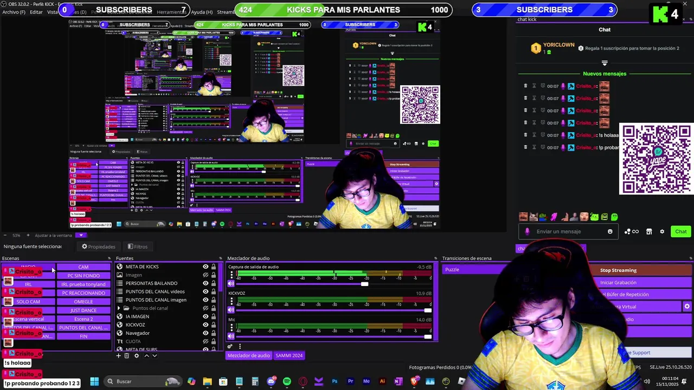Open options menu for Mic channel
The height and width of the screenshot is (390, 694).
tap(232, 328)
